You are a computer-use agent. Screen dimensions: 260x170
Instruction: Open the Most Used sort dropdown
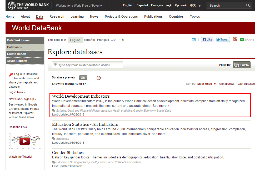(x=206, y=84)
